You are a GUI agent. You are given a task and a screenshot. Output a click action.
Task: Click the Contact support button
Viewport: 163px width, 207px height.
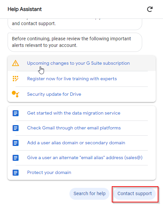point(135,193)
